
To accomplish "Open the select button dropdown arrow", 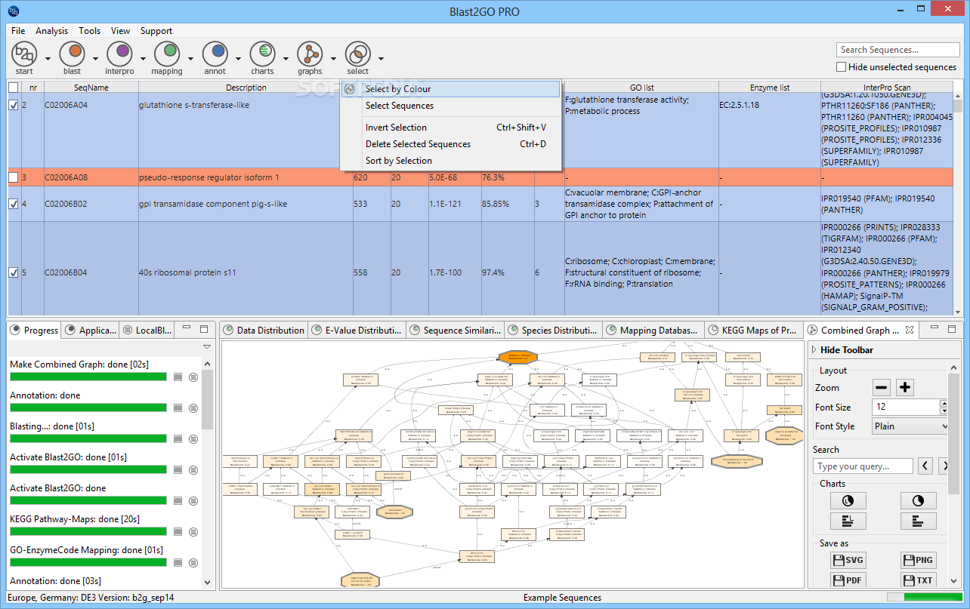I will [x=381, y=58].
